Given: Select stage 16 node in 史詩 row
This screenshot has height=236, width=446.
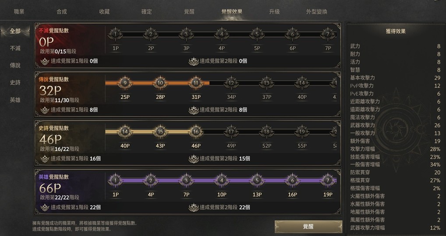Looking at the screenshot, I should point(196,131).
